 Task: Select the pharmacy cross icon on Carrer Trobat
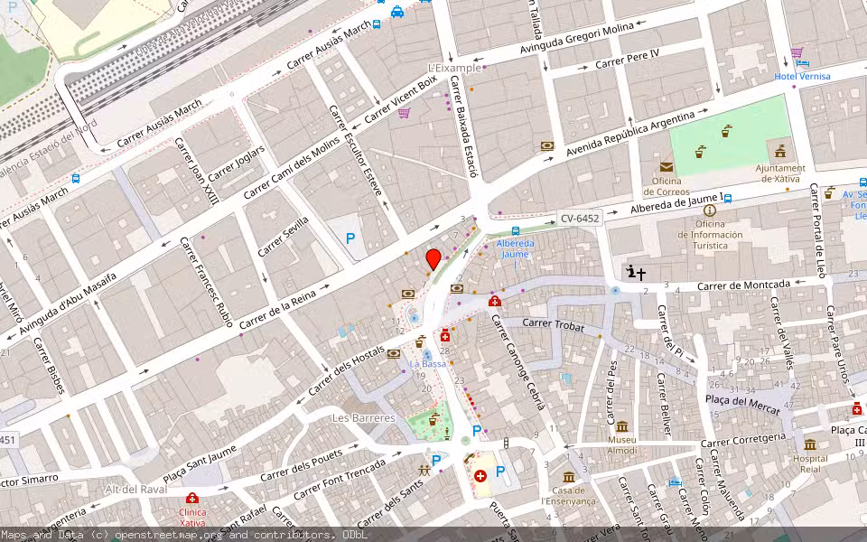click(x=494, y=301)
